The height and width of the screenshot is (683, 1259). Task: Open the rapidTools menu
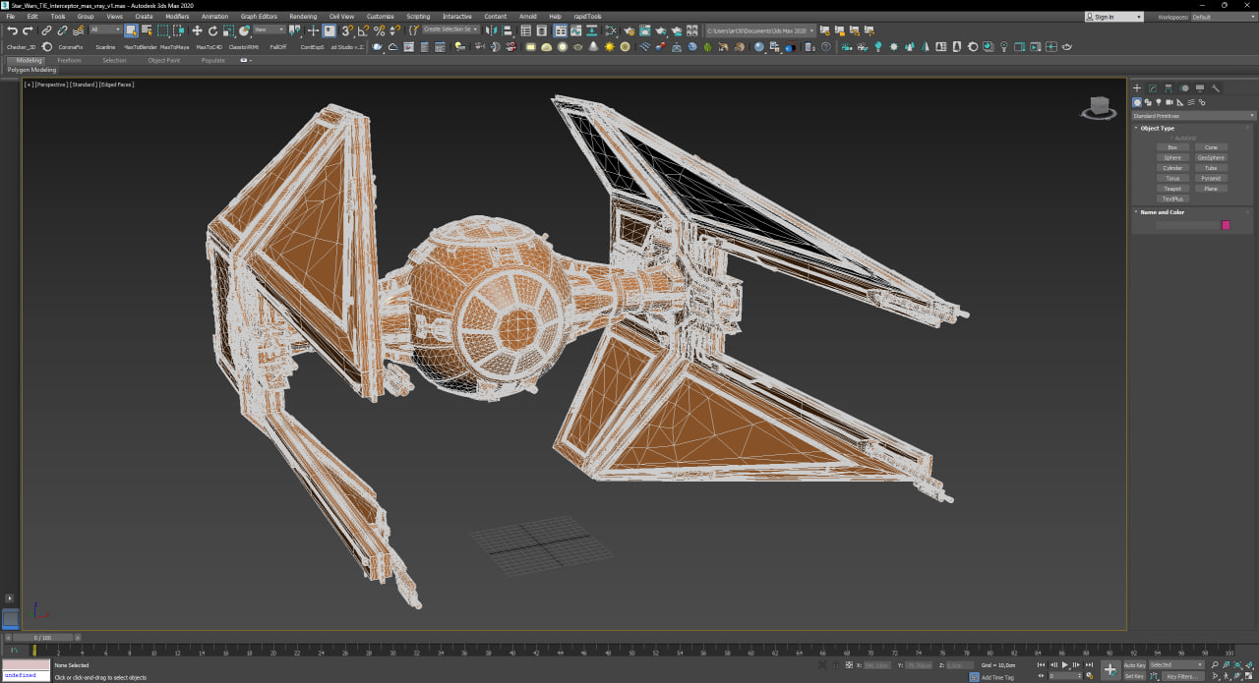[588, 17]
